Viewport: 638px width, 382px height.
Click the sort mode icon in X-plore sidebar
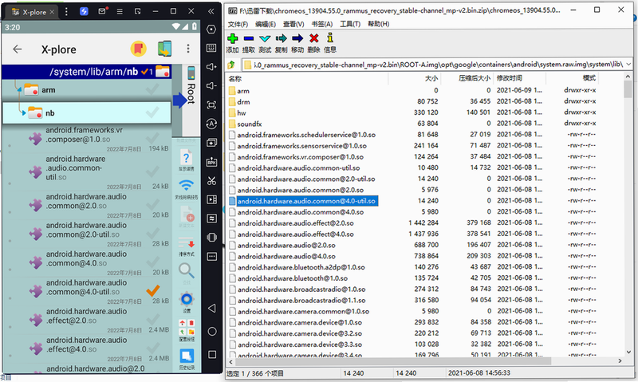[x=187, y=243]
